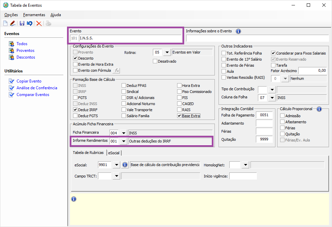Screen dimensions: 332x227
Task: Toggle the Desativado checkbox
Action: pyautogui.click(x=155, y=61)
